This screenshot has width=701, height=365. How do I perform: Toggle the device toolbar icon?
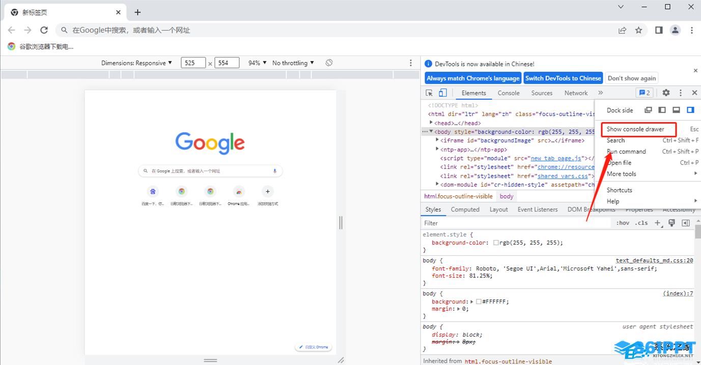[x=443, y=93]
